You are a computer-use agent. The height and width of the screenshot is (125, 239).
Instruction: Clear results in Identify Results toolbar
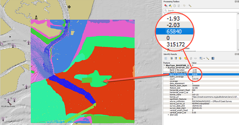click(x=186, y=58)
